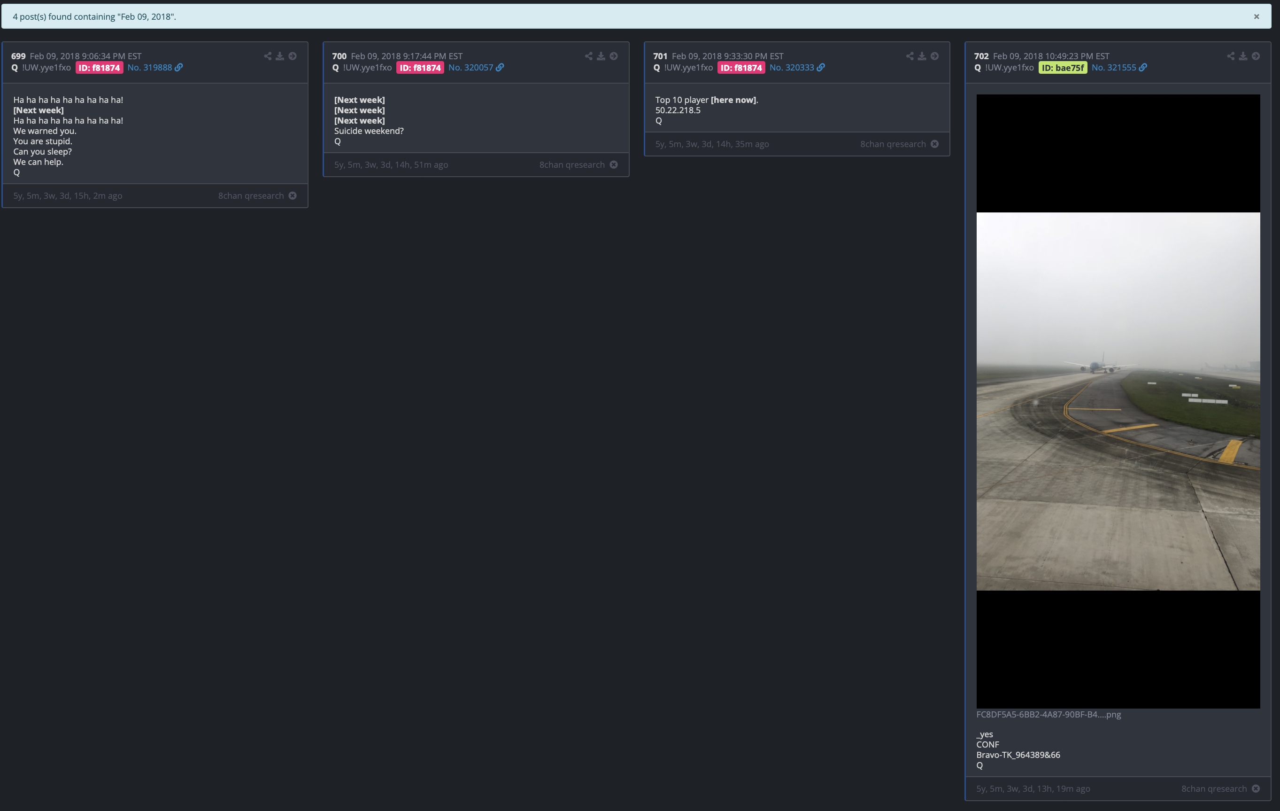This screenshot has height=811, width=1280.
Task: Open post link No. 320057
Action: [471, 68]
